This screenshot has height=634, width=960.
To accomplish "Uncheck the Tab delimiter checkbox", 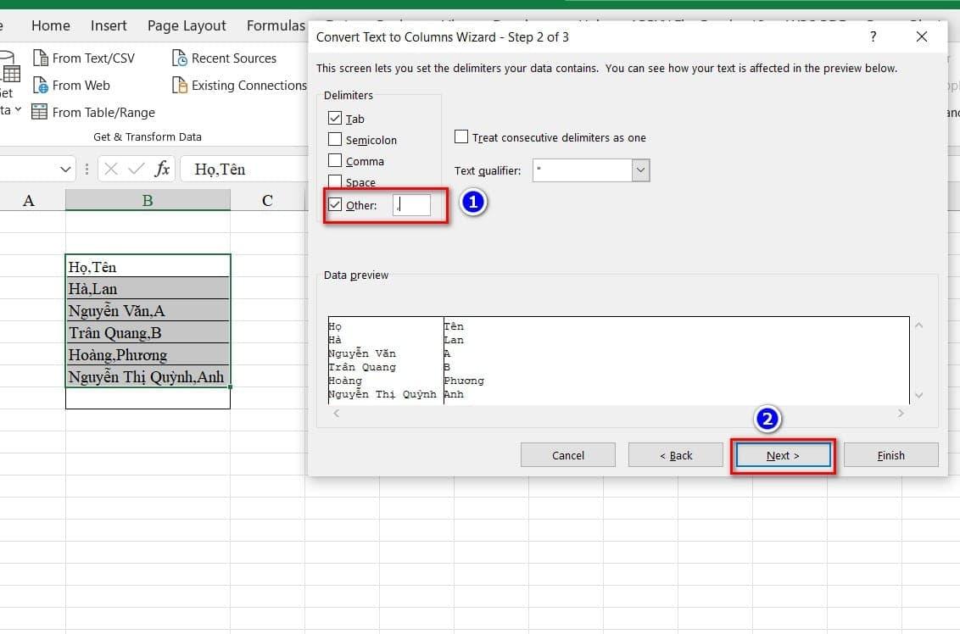I will click(x=335, y=119).
